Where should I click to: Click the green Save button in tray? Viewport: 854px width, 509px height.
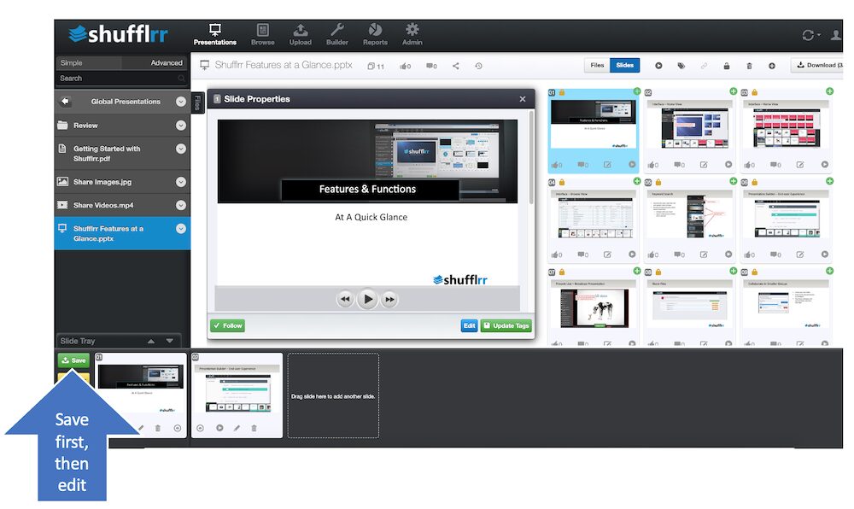(x=73, y=360)
